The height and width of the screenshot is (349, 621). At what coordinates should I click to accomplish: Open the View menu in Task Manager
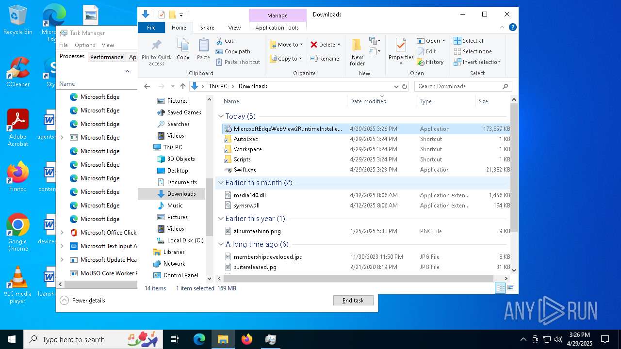[x=108, y=45]
